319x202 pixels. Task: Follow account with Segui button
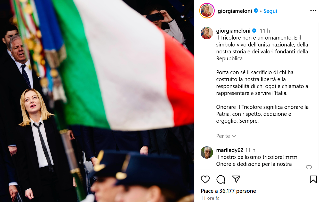[270, 11]
